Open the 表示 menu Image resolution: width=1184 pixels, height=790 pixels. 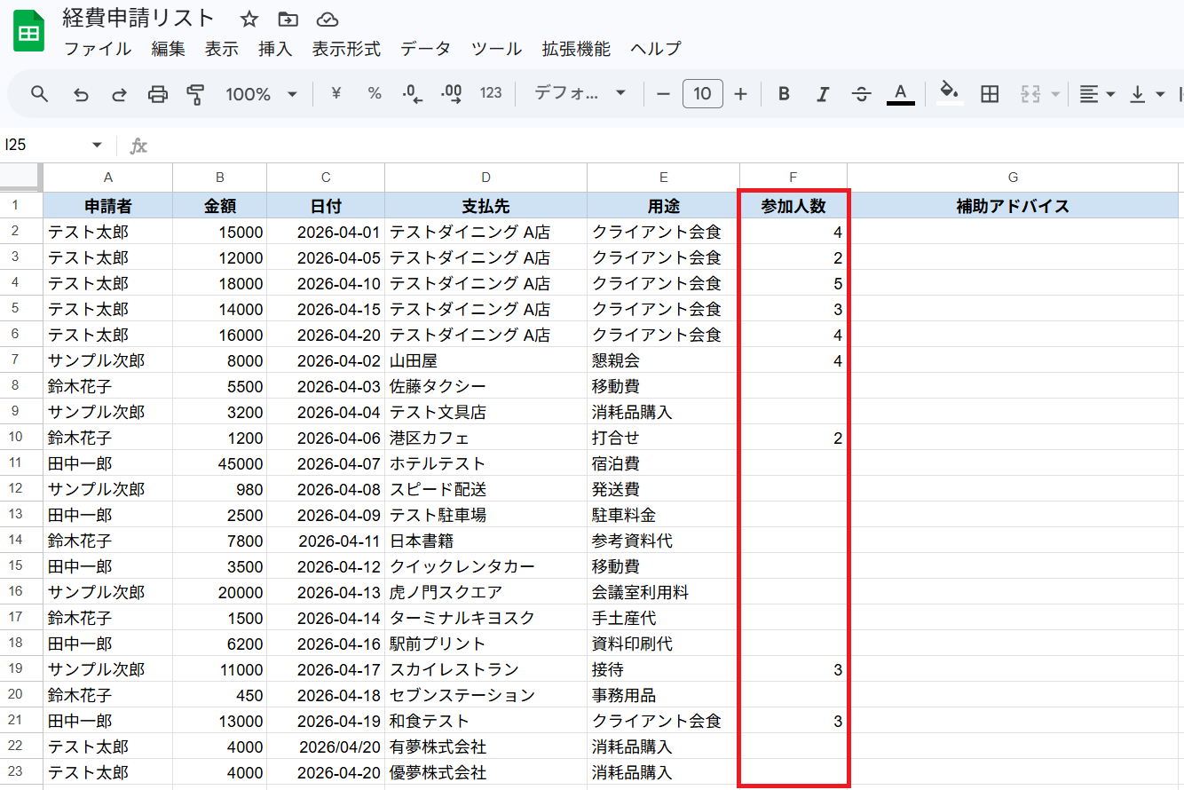222,49
